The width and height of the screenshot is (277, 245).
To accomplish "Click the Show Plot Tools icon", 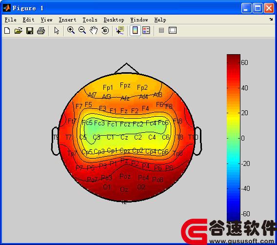I will click(x=173, y=30).
